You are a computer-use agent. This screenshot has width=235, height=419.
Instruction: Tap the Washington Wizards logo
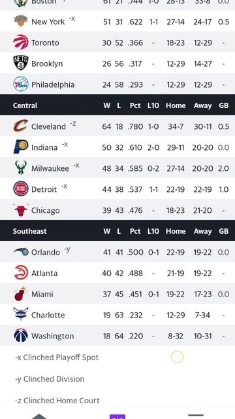tap(21, 336)
